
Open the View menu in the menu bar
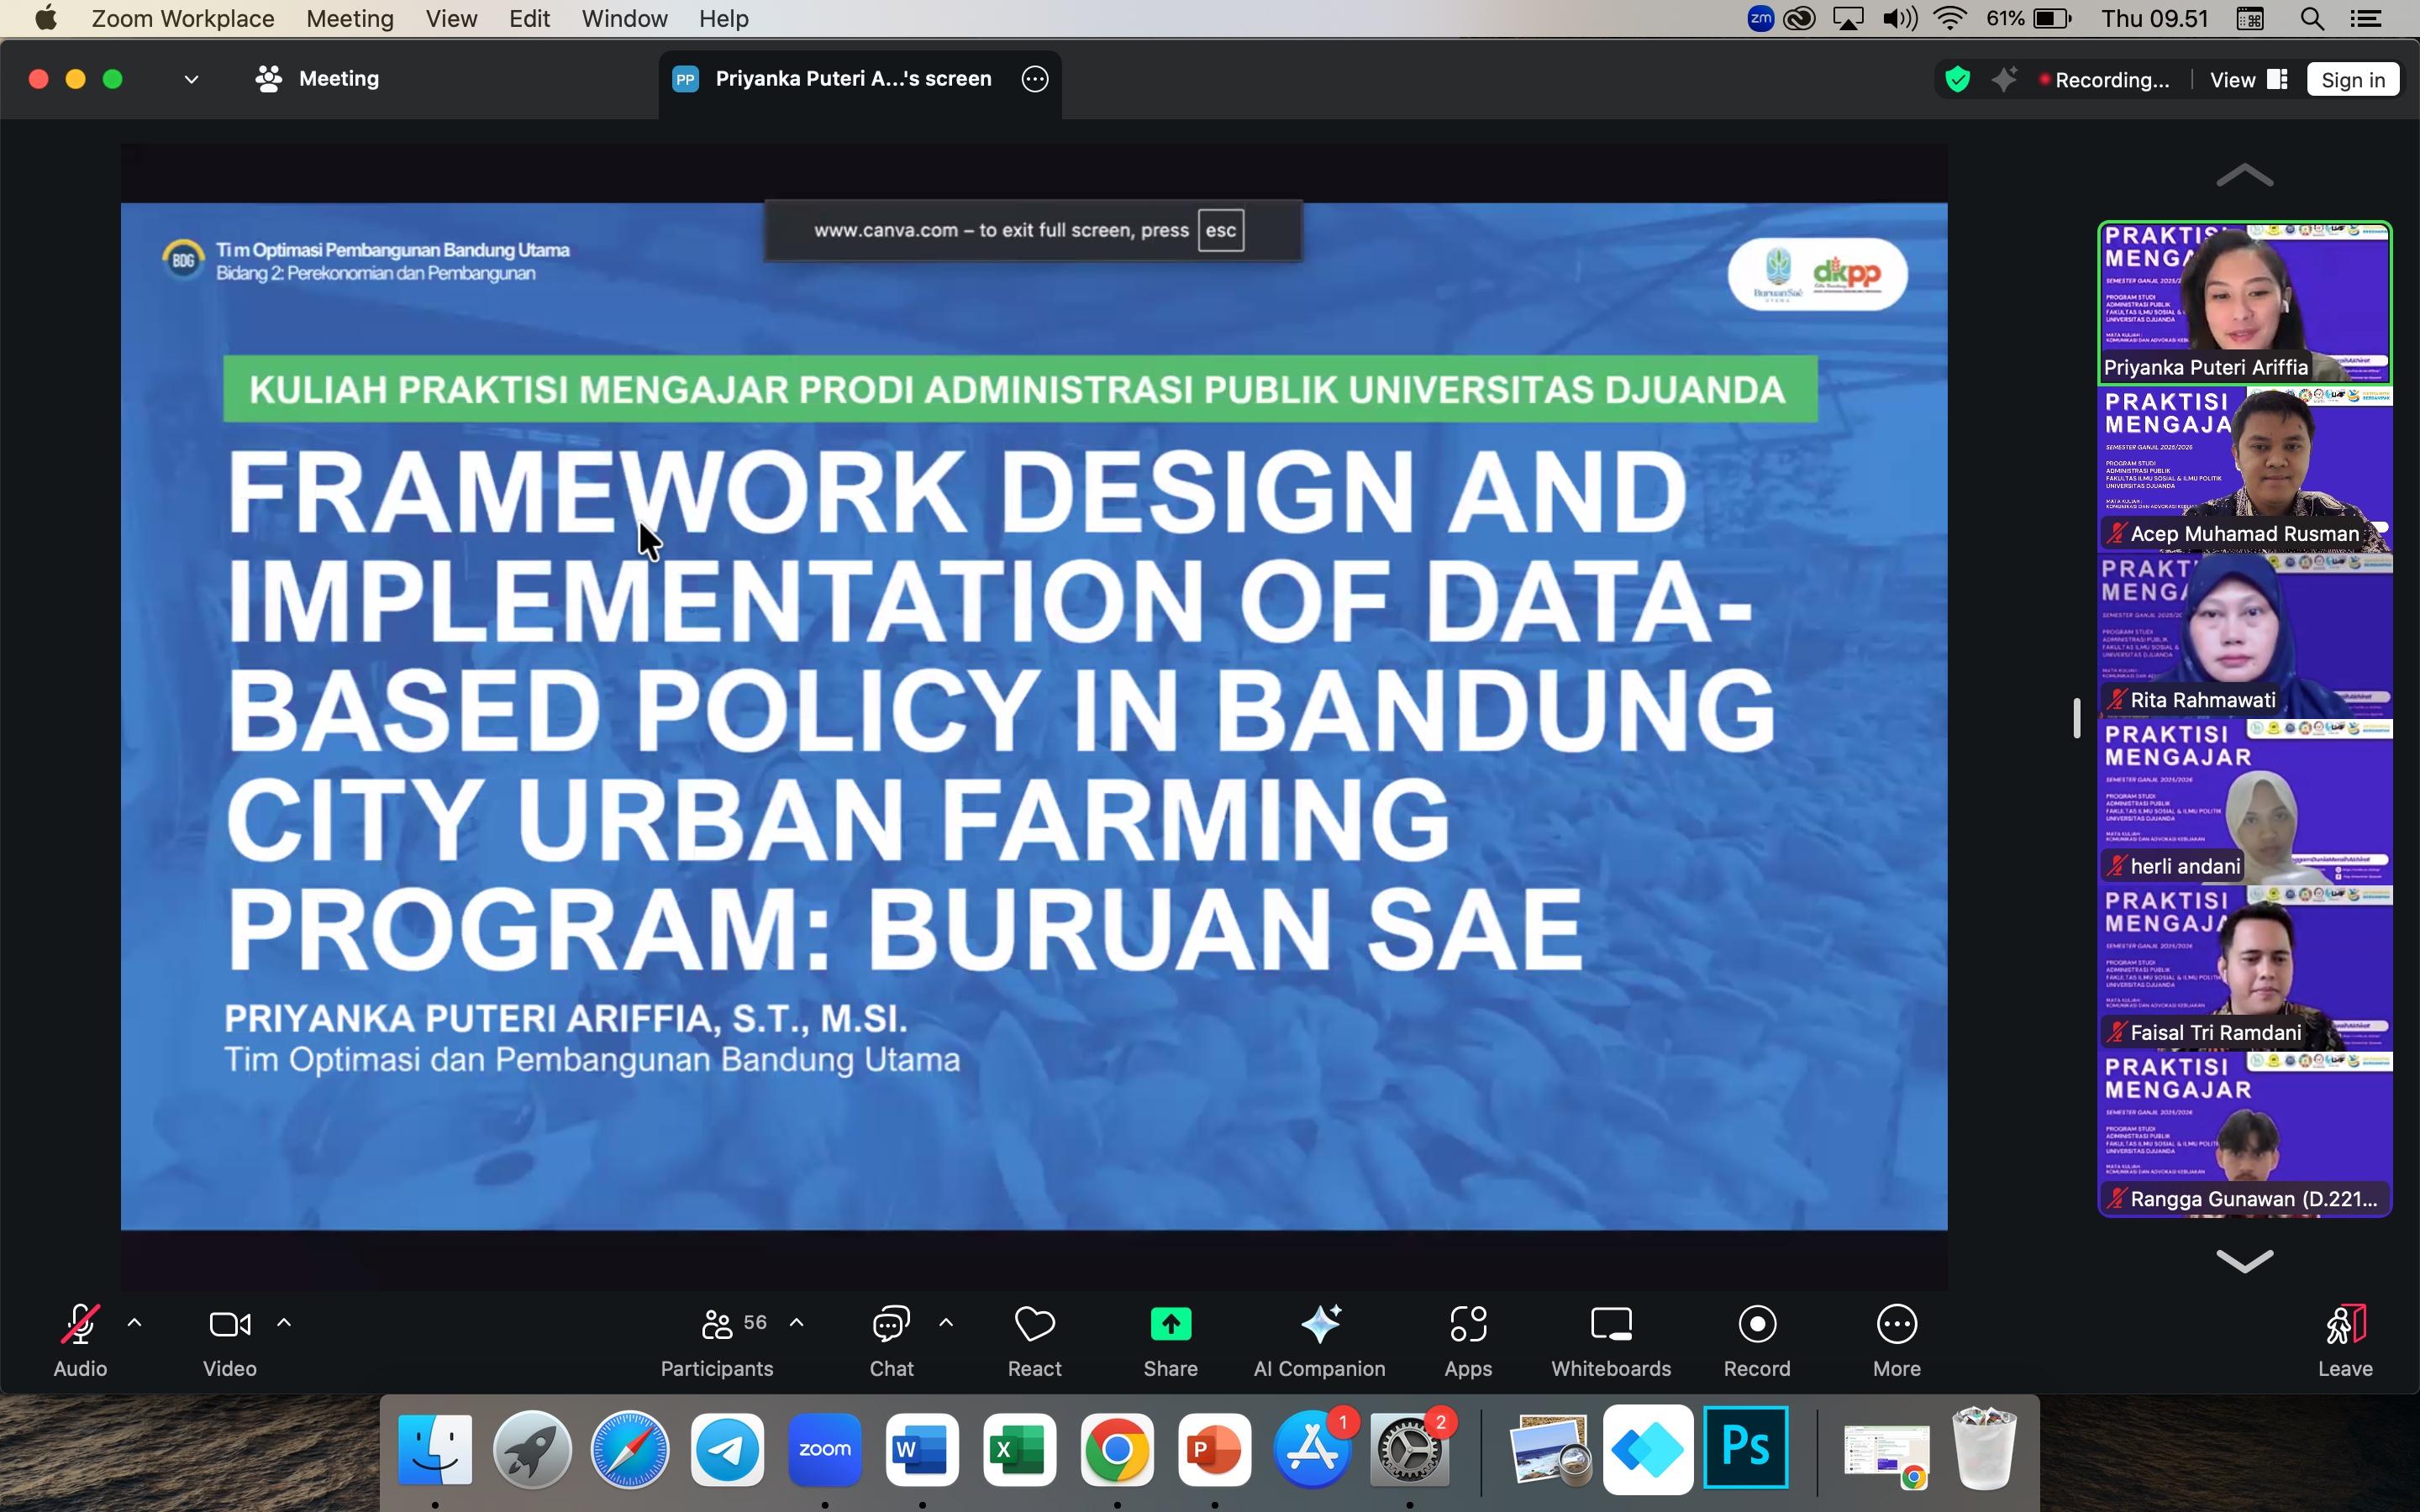pyautogui.click(x=451, y=19)
